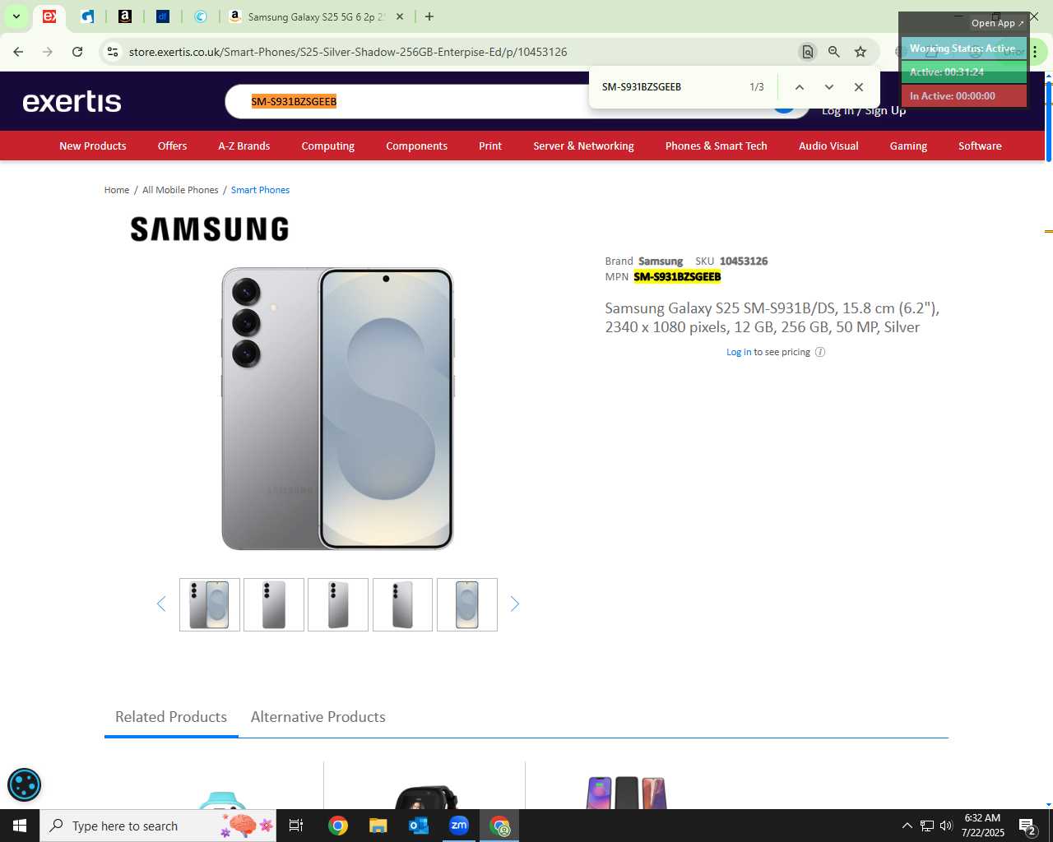1053x842 pixels.
Task: Open the Print menu
Action: tap(490, 146)
